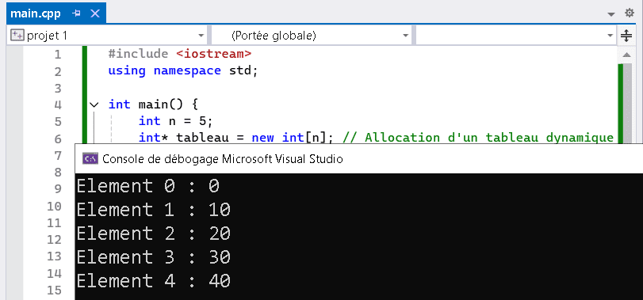Click the <iostream> header text
643x300 pixels.
click(x=213, y=54)
